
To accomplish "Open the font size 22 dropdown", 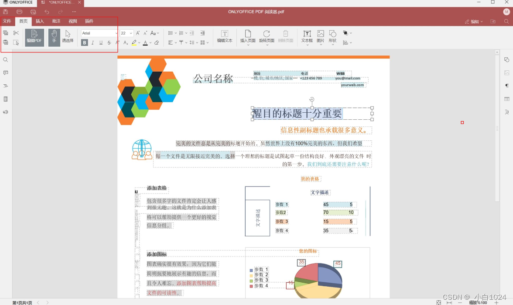I will point(131,33).
